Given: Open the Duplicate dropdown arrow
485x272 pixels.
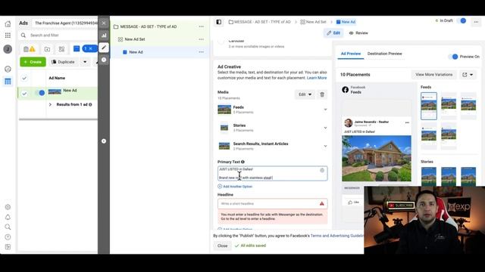Looking at the screenshot, I should click(x=85, y=62).
